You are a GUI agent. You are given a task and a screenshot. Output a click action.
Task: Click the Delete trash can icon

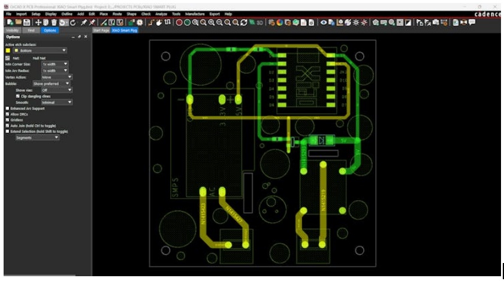coord(55,22)
